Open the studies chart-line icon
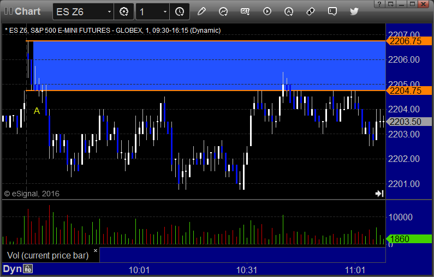 point(223,11)
